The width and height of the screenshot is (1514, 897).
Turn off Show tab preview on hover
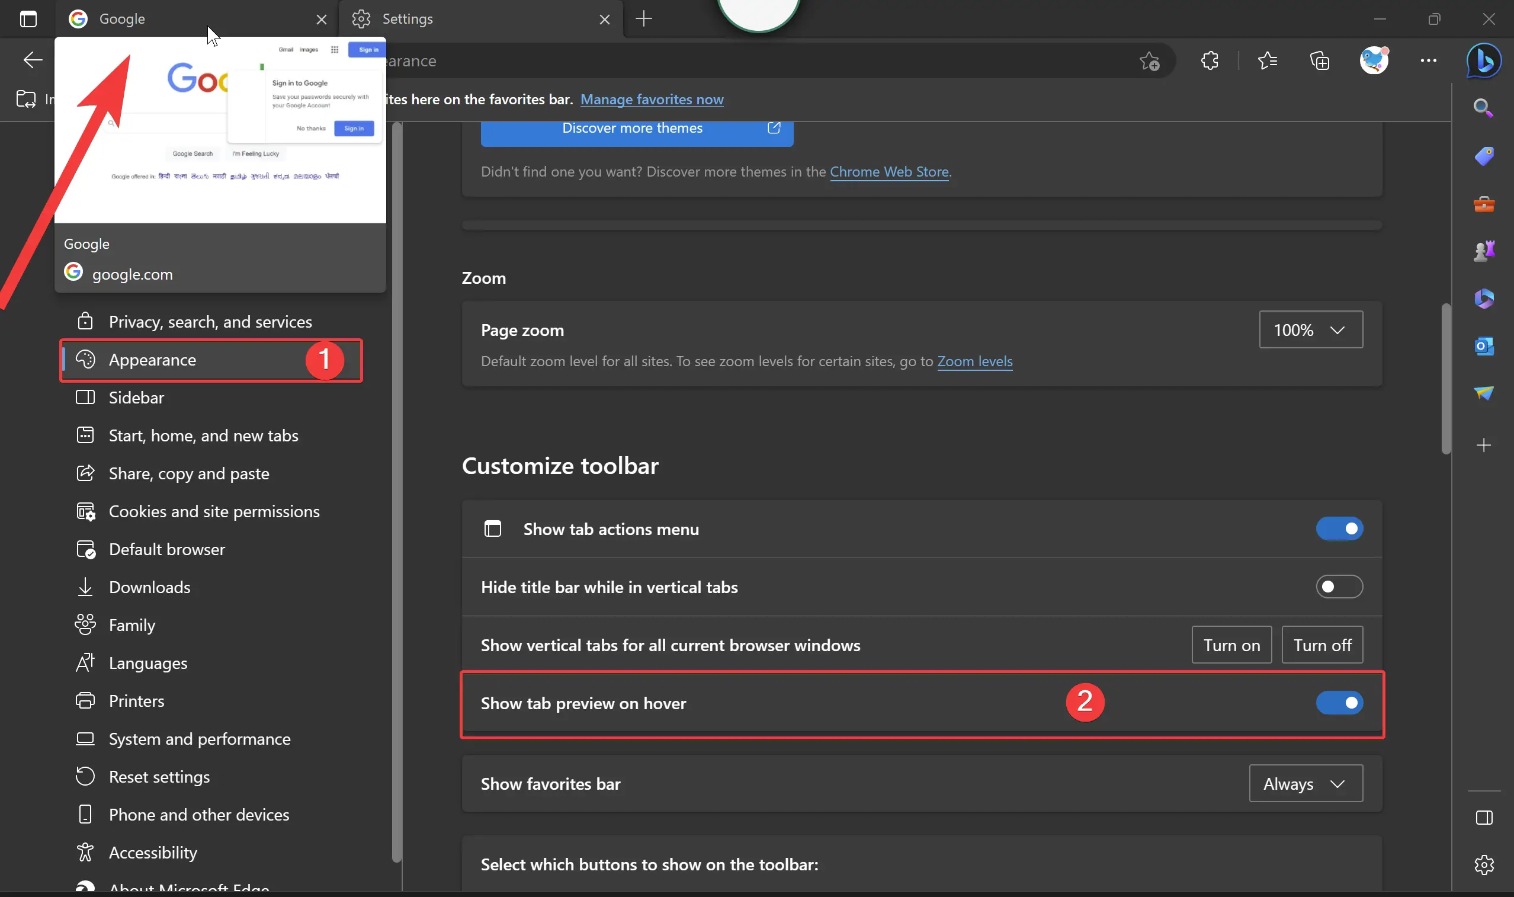tap(1339, 703)
